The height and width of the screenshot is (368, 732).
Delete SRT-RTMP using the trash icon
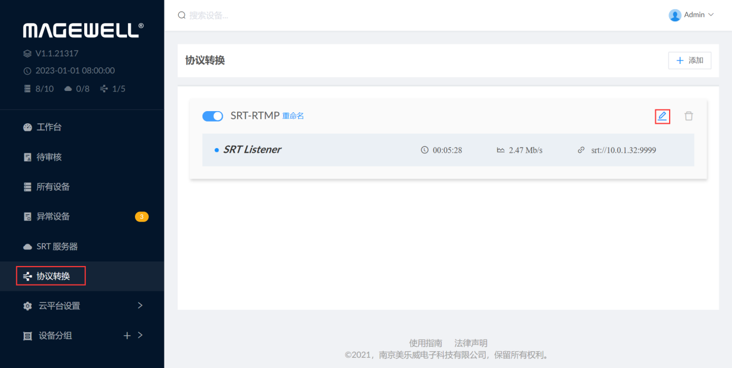(x=689, y=116)
